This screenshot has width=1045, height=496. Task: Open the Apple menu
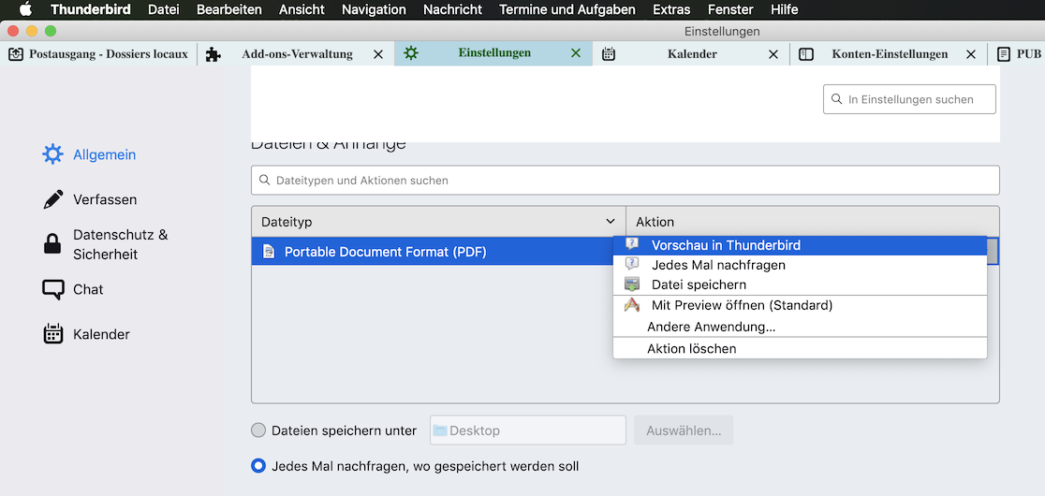click(24, 9)
